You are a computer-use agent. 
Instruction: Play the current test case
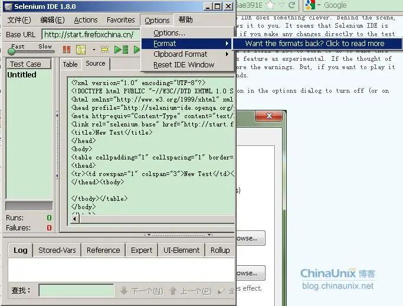coord(137,50)
